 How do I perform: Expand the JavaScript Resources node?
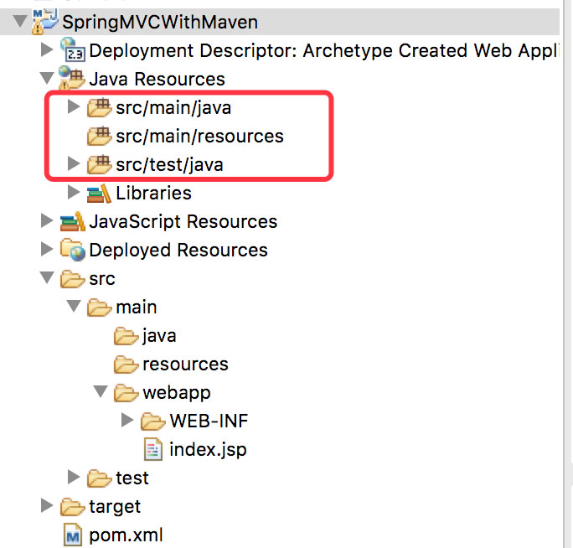coord(46,221)
